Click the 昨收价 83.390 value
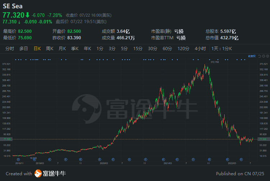The height and width of the screenshot is (181, 270). pyautogui.click(x=74, y=38)
